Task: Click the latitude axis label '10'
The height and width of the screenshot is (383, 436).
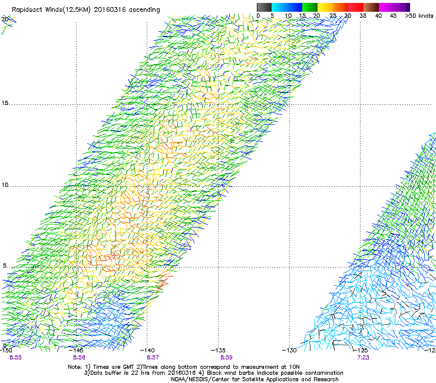Action: click(5, 185)
